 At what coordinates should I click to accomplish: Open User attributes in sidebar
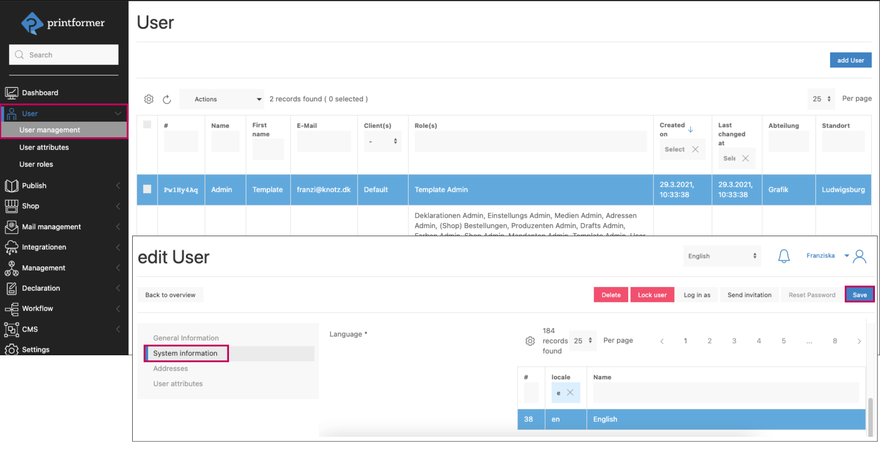click(x=44, y=147)
